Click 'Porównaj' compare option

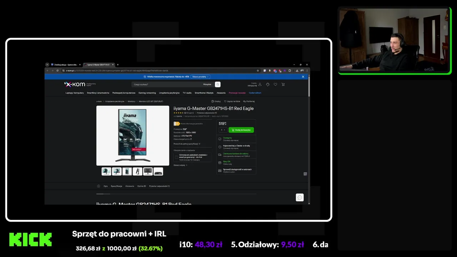click(x=249, y=101)
